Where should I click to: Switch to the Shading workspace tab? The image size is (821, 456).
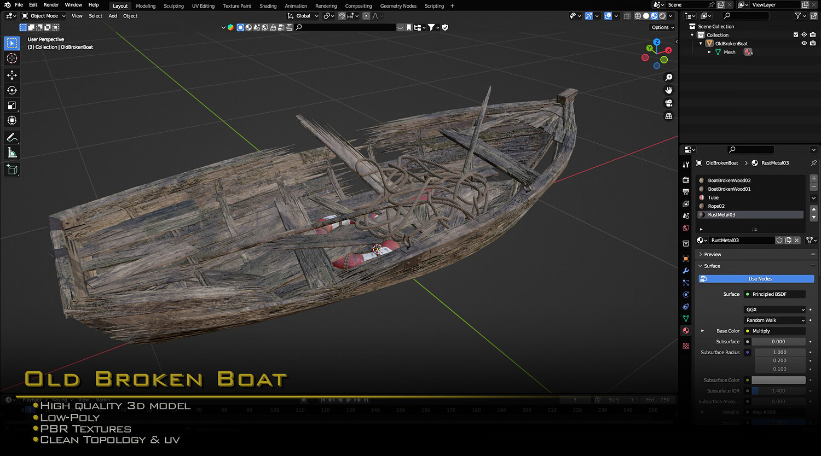268,6
